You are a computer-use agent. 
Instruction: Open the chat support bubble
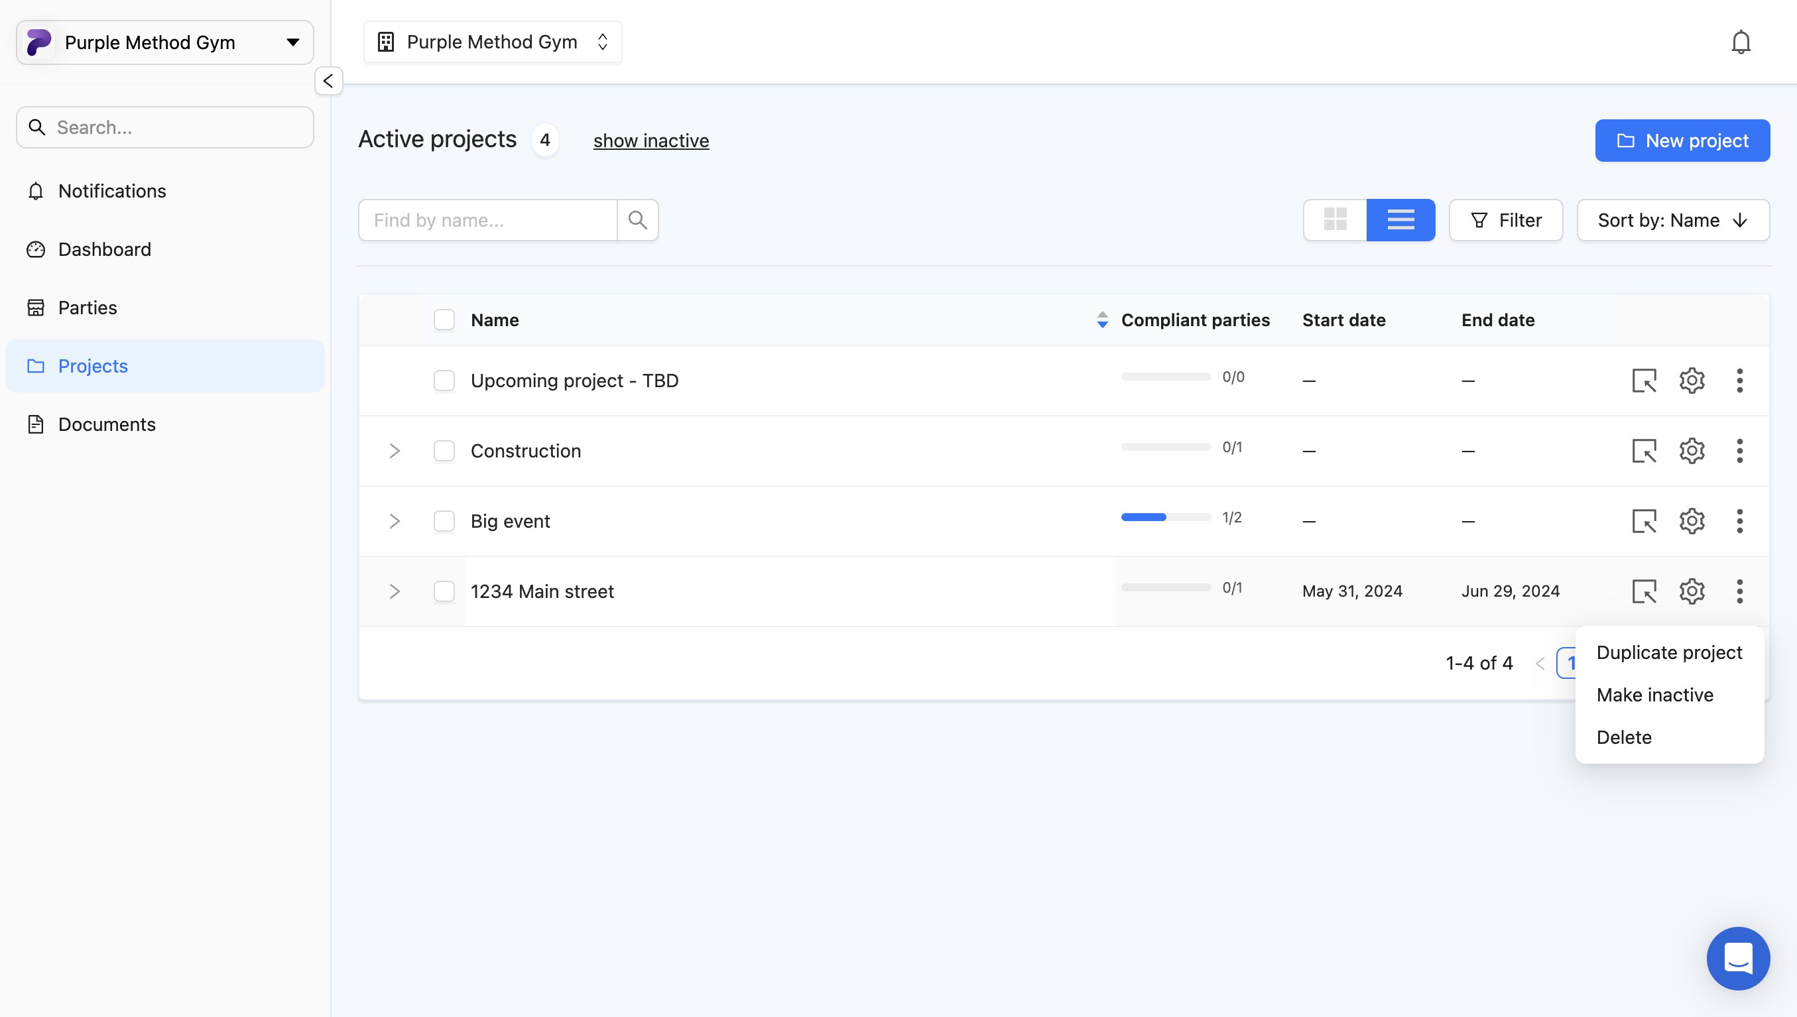click(1737, 957)
